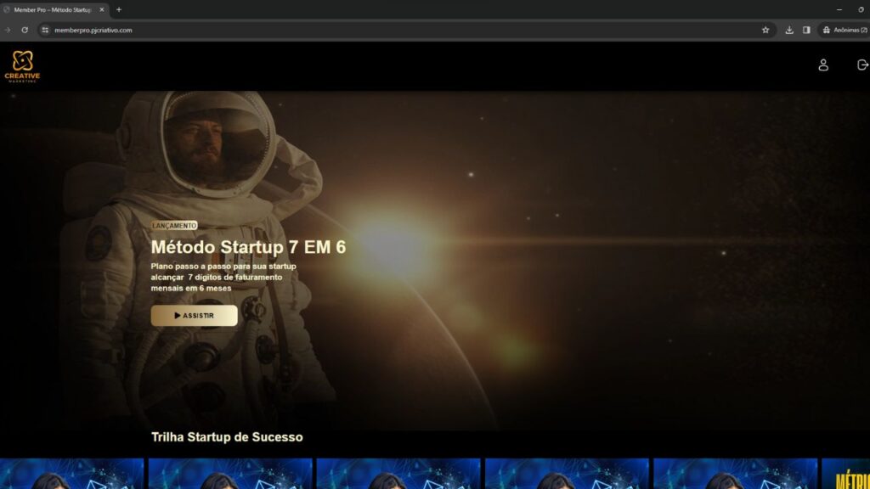Open a new browser tab
This screenshot has width=870, height=489.
119,9
